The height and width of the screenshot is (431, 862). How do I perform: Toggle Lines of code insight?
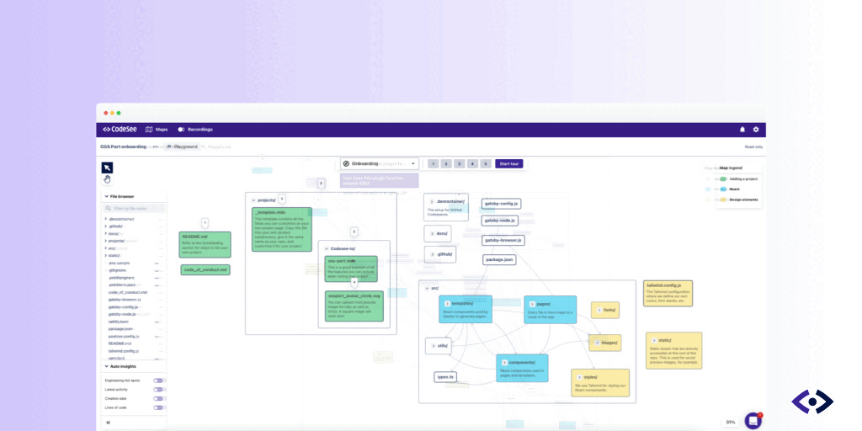(159, 407)
